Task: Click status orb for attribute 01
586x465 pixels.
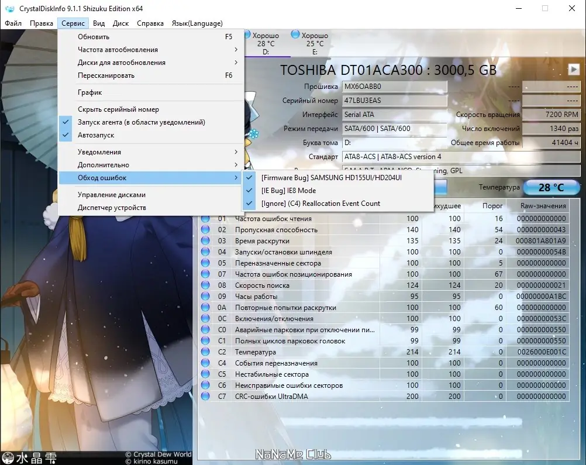Action: click(205, 218)
